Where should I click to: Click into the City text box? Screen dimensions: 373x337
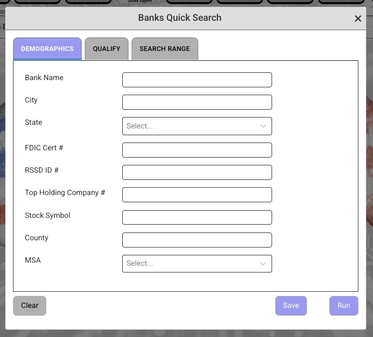tap(197, 102)
